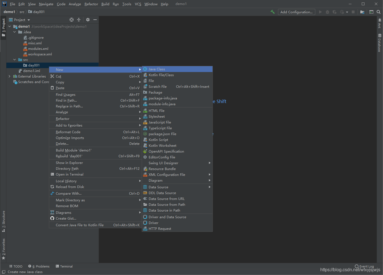Open the Navigate menu in menu bar

click(x=46, y=4)
